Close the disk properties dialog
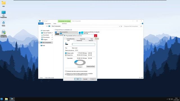Viewport: 180px width, 101px height. click(x=96, y=36)
